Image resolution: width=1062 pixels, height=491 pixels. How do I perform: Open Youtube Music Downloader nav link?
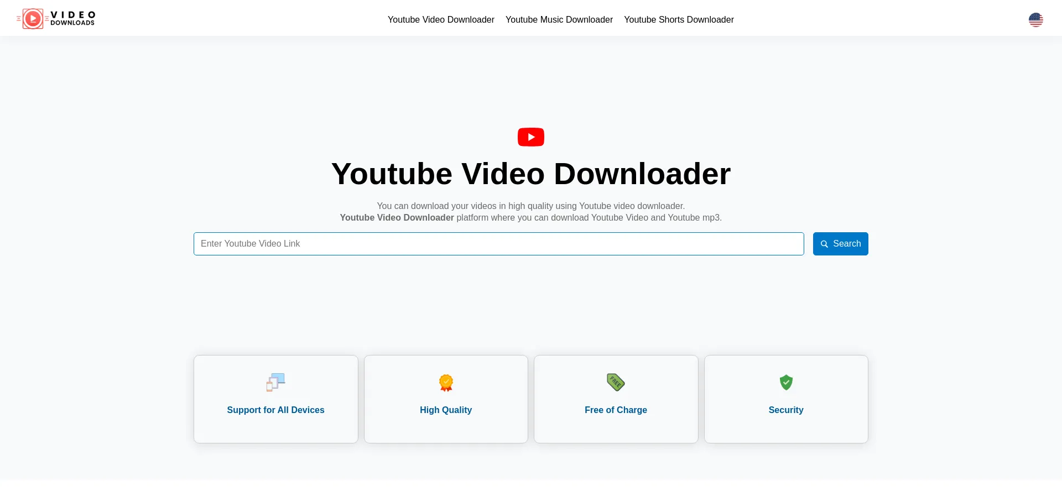[559, 19]
